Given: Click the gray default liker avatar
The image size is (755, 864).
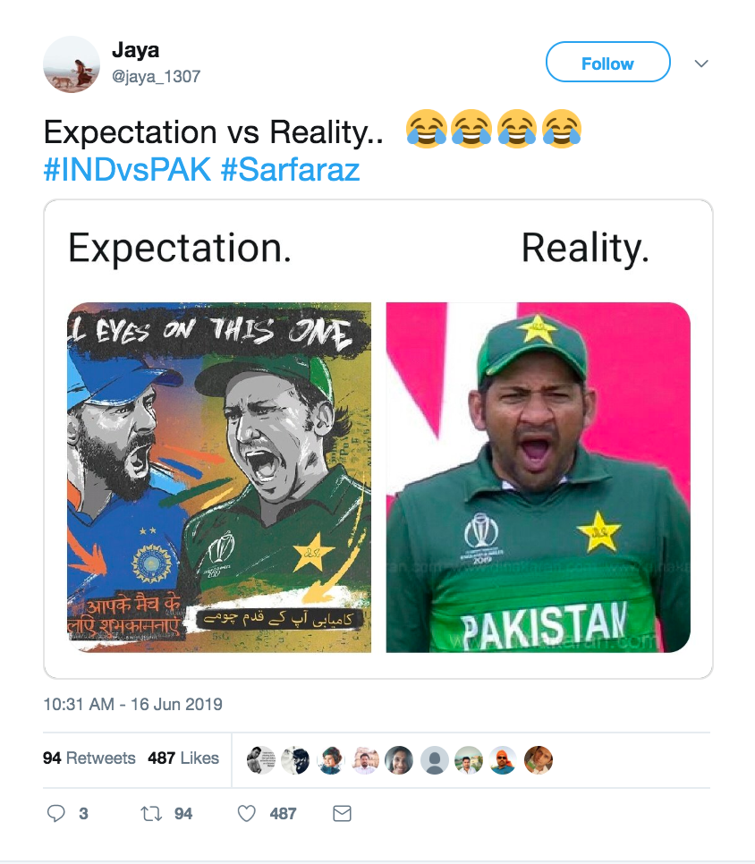Looking at the screenshot, I should point(435,759).
